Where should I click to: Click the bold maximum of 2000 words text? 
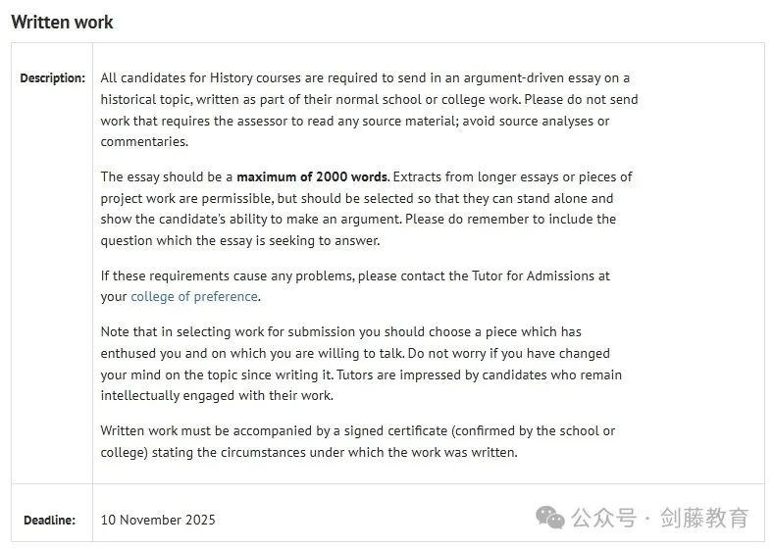tap(312, 177)
